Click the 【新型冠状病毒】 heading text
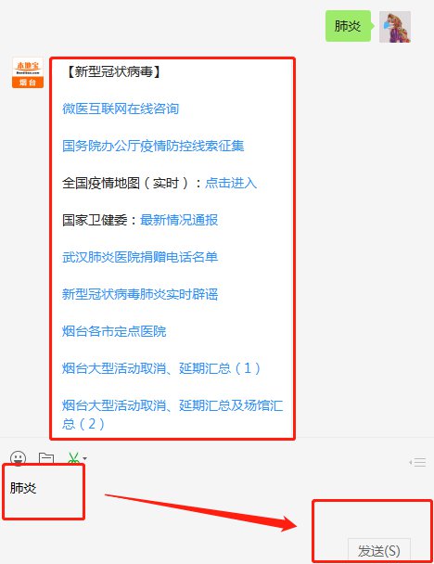Image resolution: width=434 pixels, height=564 pixels. (114, 71)
